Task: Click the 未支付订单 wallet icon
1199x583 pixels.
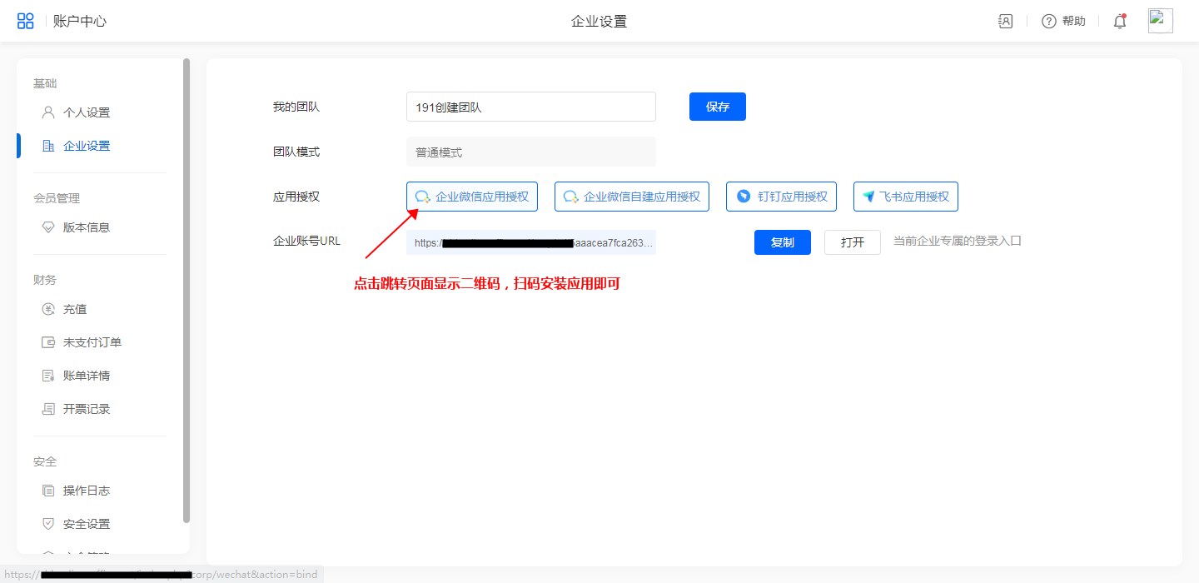Action: pyautogui.click(x=48, y=342)
